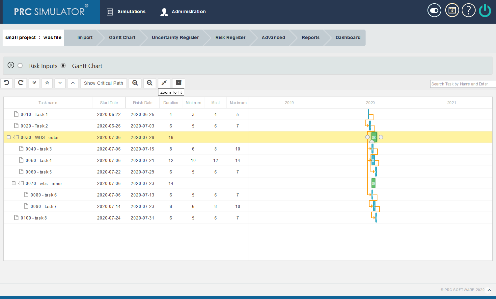The image size is (496, 299).
Task: Click the Show Critical Path button
Action: point(103,83)
